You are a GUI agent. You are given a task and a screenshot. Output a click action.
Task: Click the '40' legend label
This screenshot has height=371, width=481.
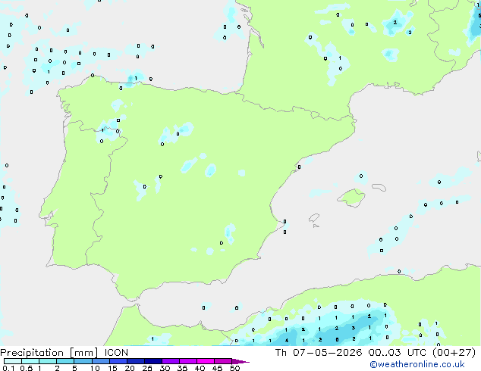pos(200,368)
